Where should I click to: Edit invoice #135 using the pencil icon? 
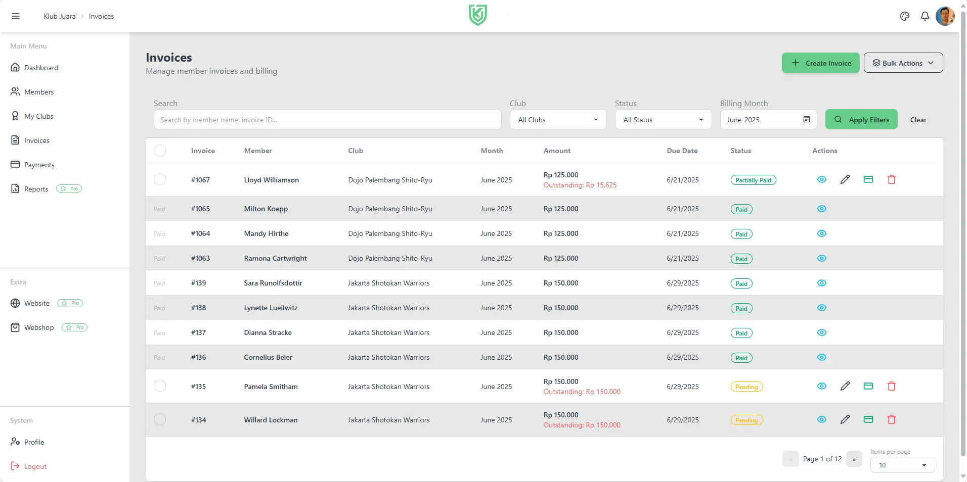pyautogui.click(x=845, y=386)
